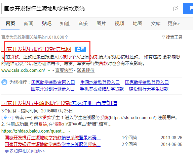This screenshot has height=153, width=193.
Task: Expand dropdown arrow beside zhidao.baidu.com URL
Action: (69, 132)
